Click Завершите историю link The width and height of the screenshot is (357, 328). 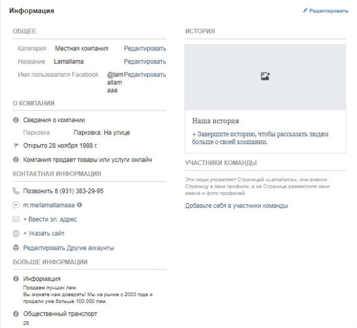point(260,138)
